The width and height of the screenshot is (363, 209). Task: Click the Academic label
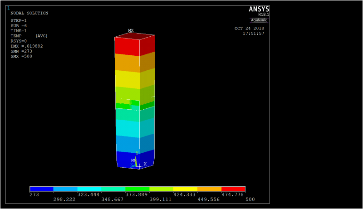pyautogui.click(x=259, y=20)
